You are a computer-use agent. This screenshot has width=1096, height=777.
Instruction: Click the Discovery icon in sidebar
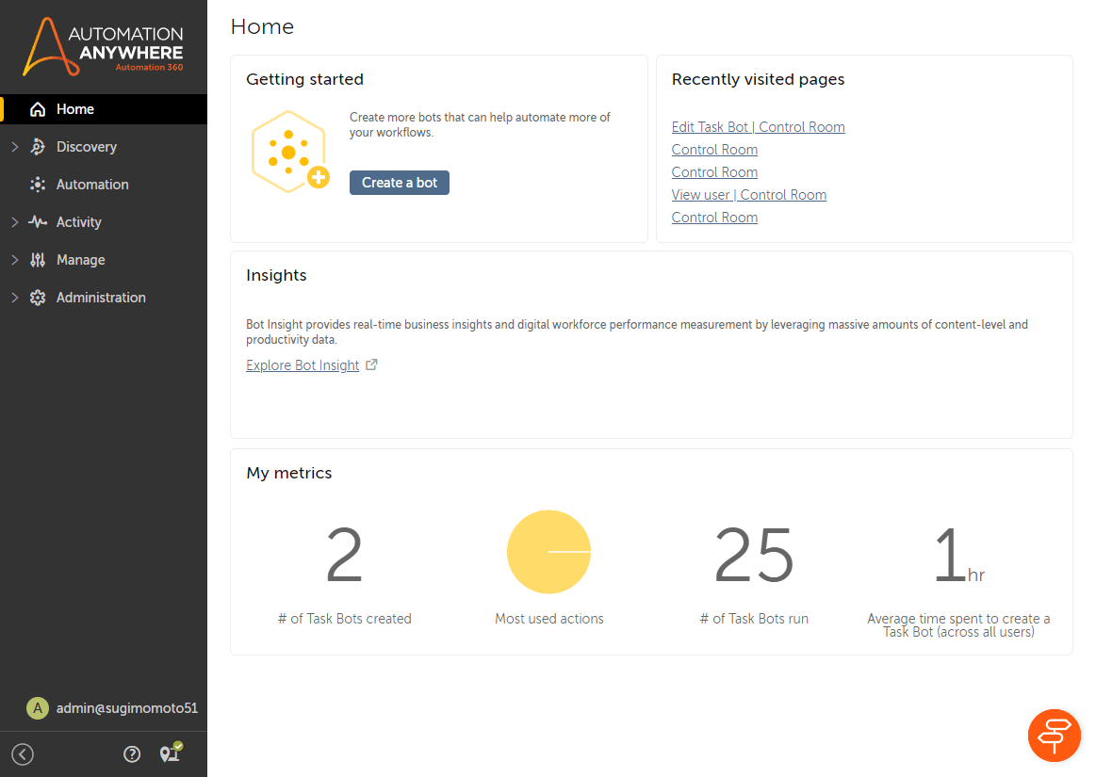[x=38, y=147]
